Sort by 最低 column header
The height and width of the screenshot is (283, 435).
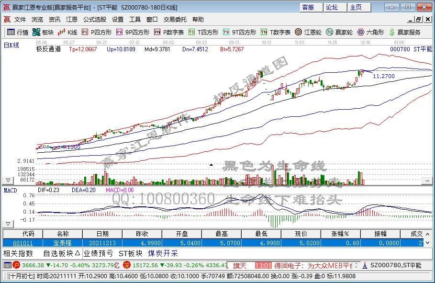[261, 234]
